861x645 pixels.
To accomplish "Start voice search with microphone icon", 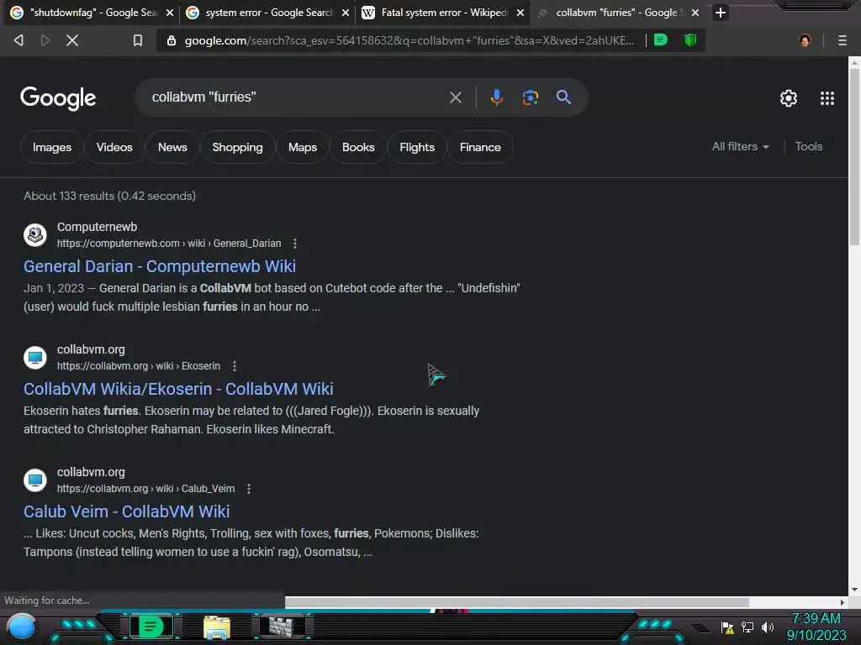I will tap(496, 97).
